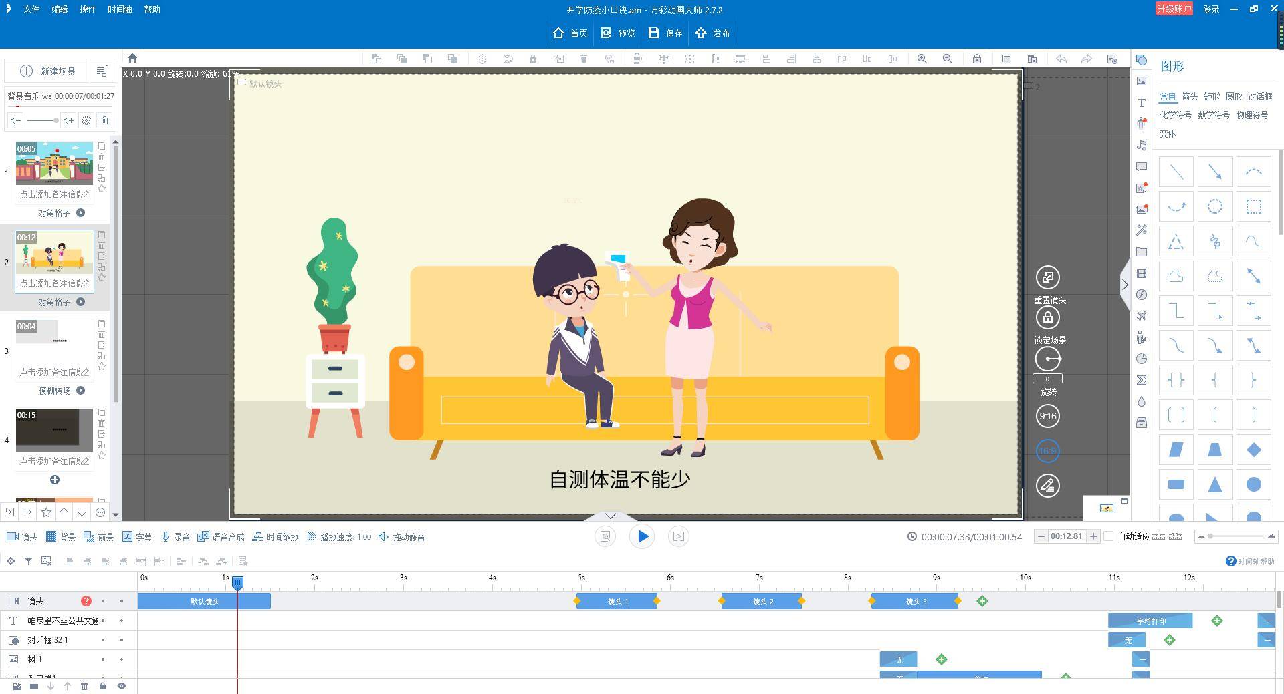1284x694 pixels.
Task: Switch canvas to 9:16 aspect ratio
Action: (x=1047, y=416)
